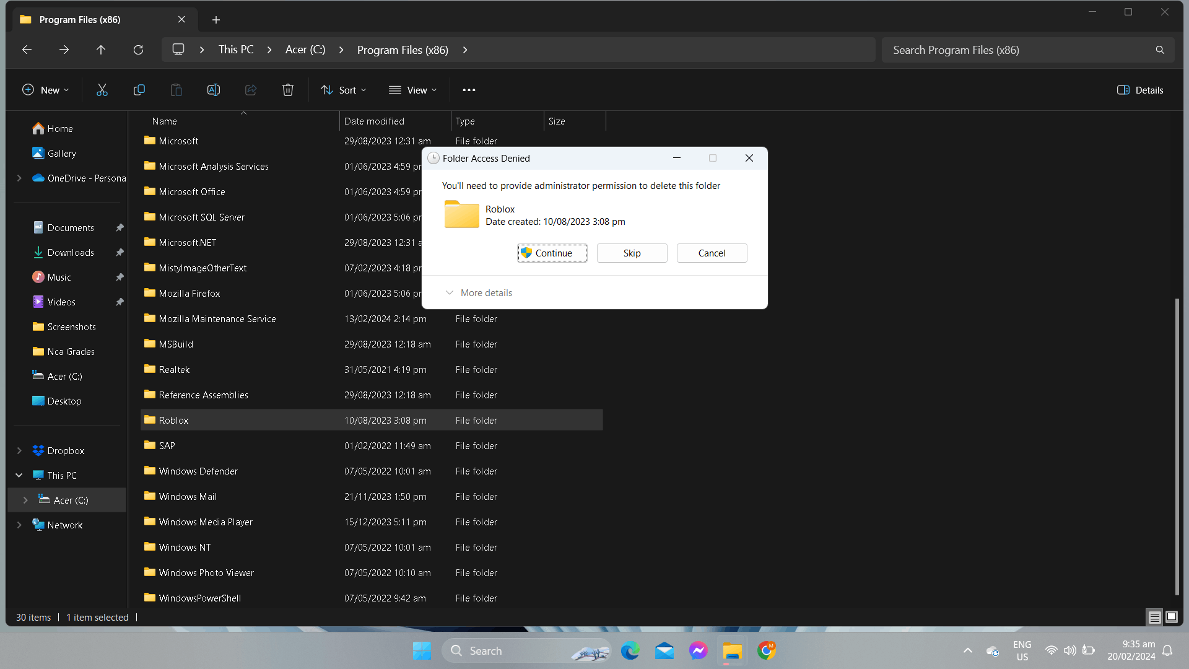The width and height of the screenshot is (1189, 669).
Task: Open the View dropdown menu
Action: (413, 90)
